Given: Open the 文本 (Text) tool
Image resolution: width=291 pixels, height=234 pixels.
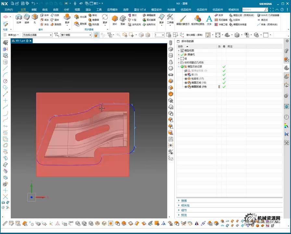Looking at the screenshot, I should (x=209, y=19).
